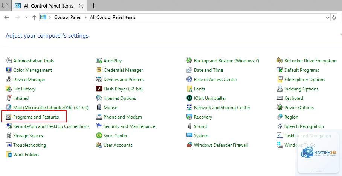Open the User Accounts icon
Screen dimensions: 342x176
click(99, 145)
